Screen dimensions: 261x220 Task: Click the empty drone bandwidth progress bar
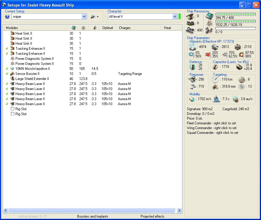pyautogui.click(x=235, y=28)
